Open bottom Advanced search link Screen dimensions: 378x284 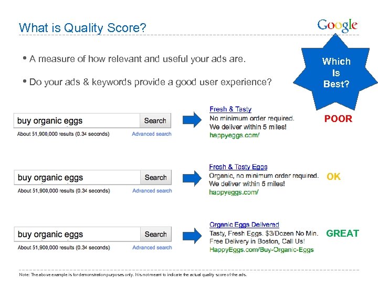[152, 248]
